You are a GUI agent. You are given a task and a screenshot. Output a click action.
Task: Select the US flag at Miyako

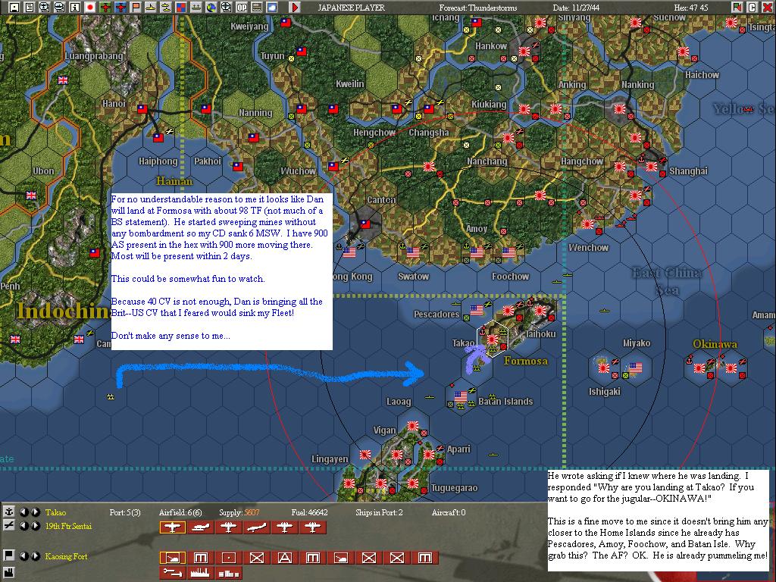[636, 368]
